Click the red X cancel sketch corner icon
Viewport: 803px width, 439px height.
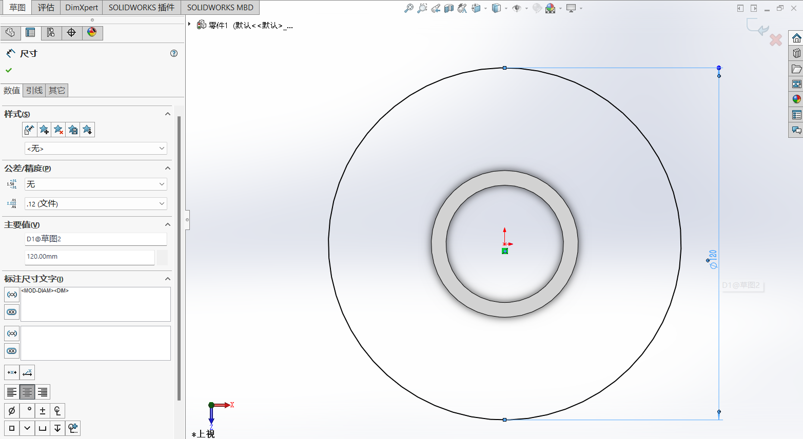point(775,40)
